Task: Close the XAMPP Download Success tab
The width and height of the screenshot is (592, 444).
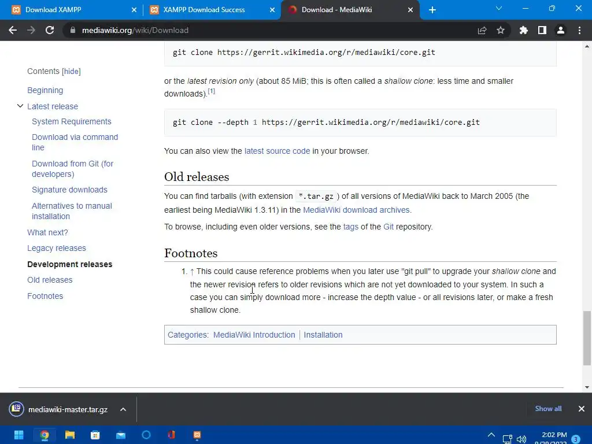Action: click(272, 10)
